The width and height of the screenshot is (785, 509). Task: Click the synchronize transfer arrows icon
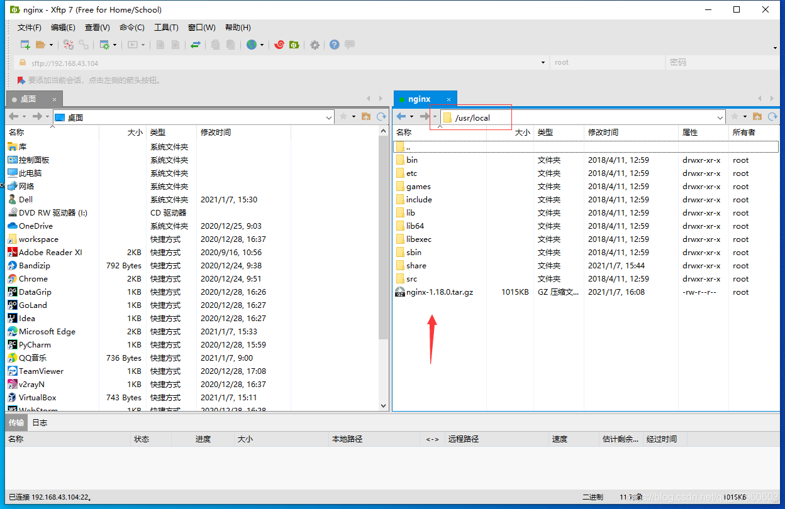point(196,45)
